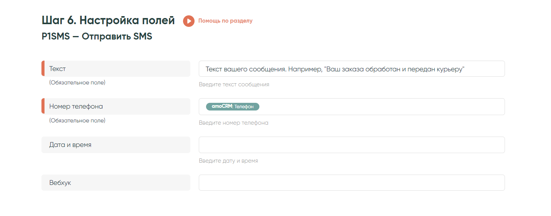The width and height of the screenshot is (551, 216).
Task: Click "(Обязательное поле)" note under Номер телефона
Action: 77,120
